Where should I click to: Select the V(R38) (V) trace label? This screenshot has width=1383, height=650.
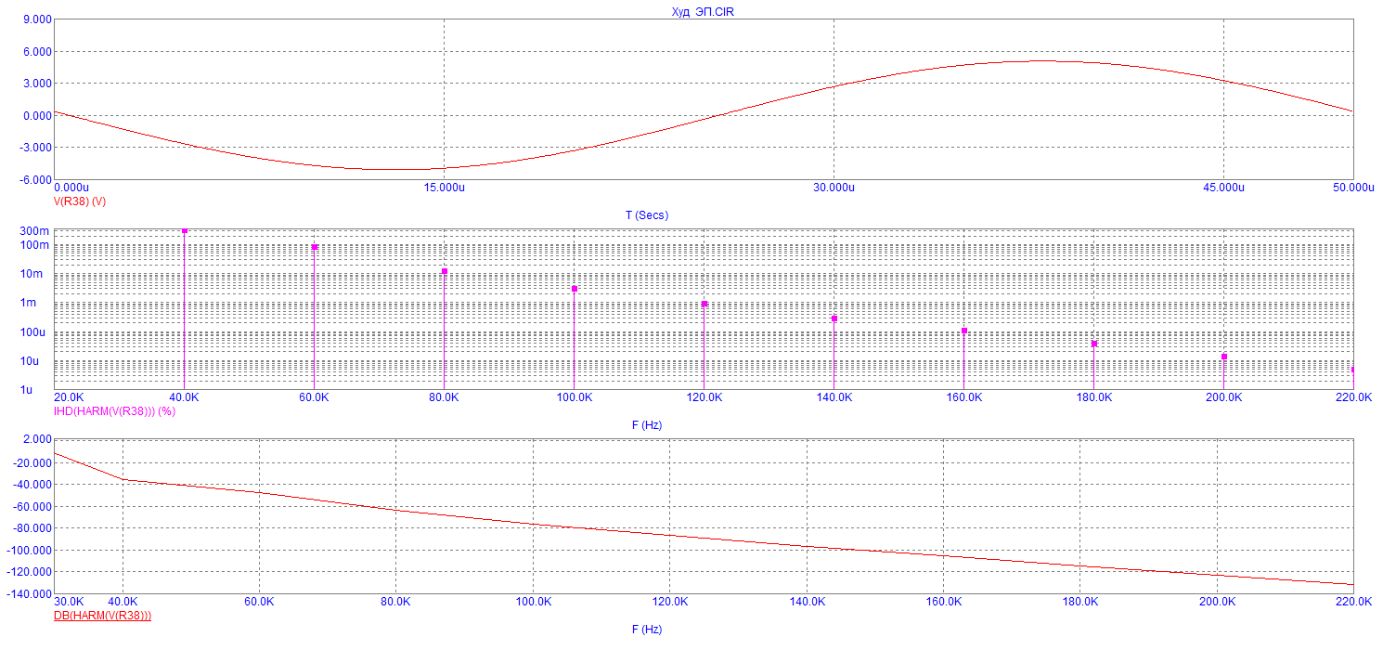click(80, 201)
